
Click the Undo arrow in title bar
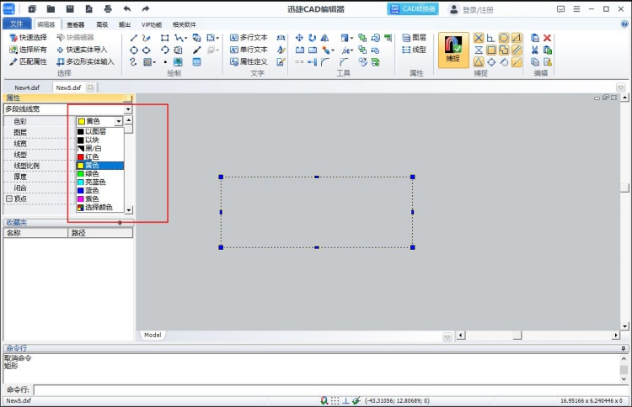(127, 9)
